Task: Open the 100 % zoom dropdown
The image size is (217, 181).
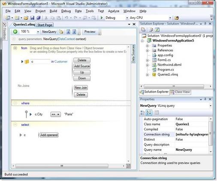Action: click(x=38, y=32)
